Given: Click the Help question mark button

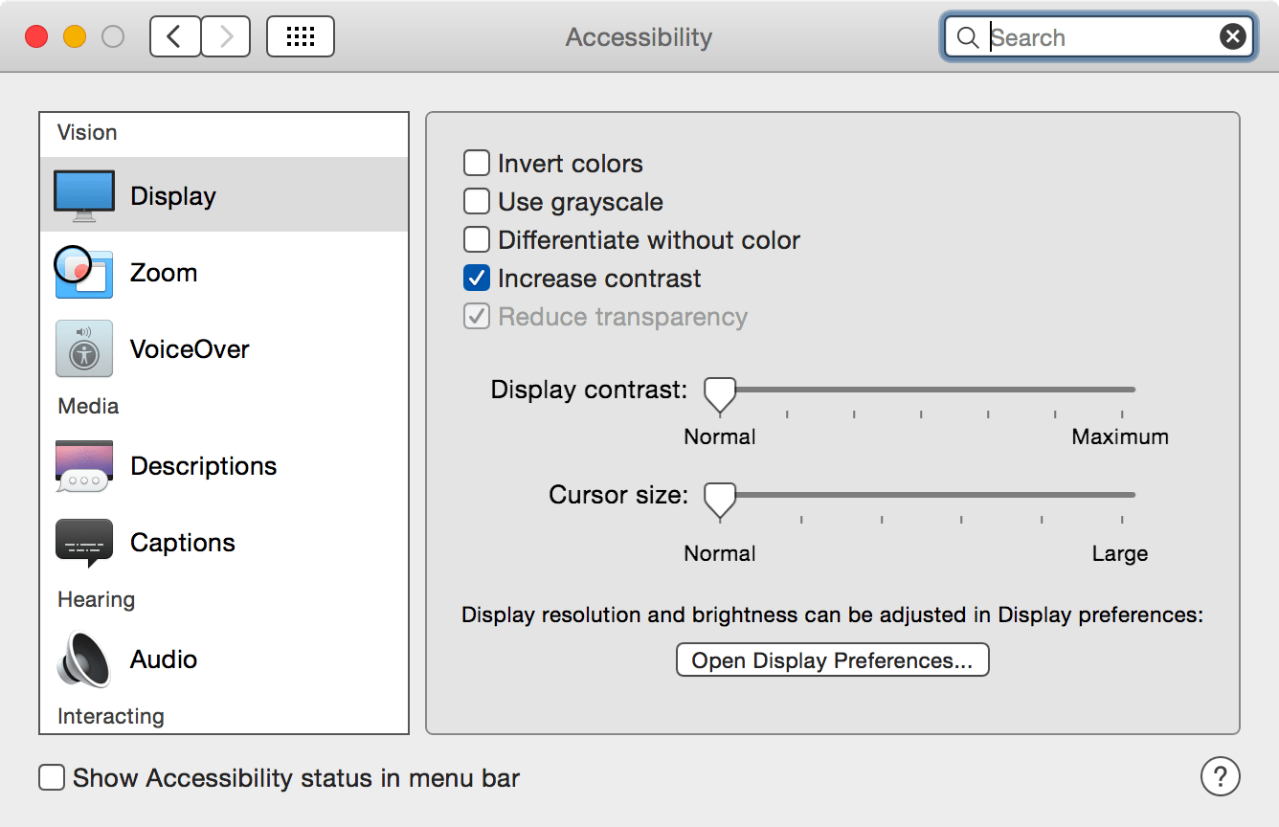Looking at the screenshot, I should pyautogui.click(x=1220, y=776).
